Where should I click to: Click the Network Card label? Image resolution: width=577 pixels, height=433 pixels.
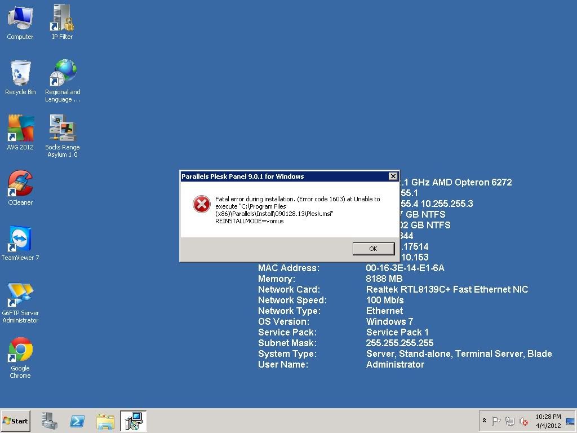pos(289,289)
